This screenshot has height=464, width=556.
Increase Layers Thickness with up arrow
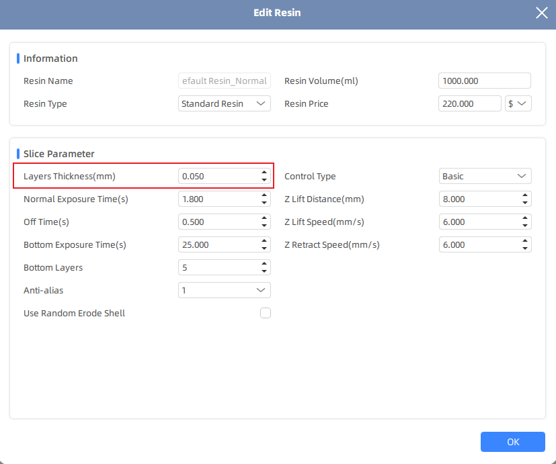click(264, 172)
